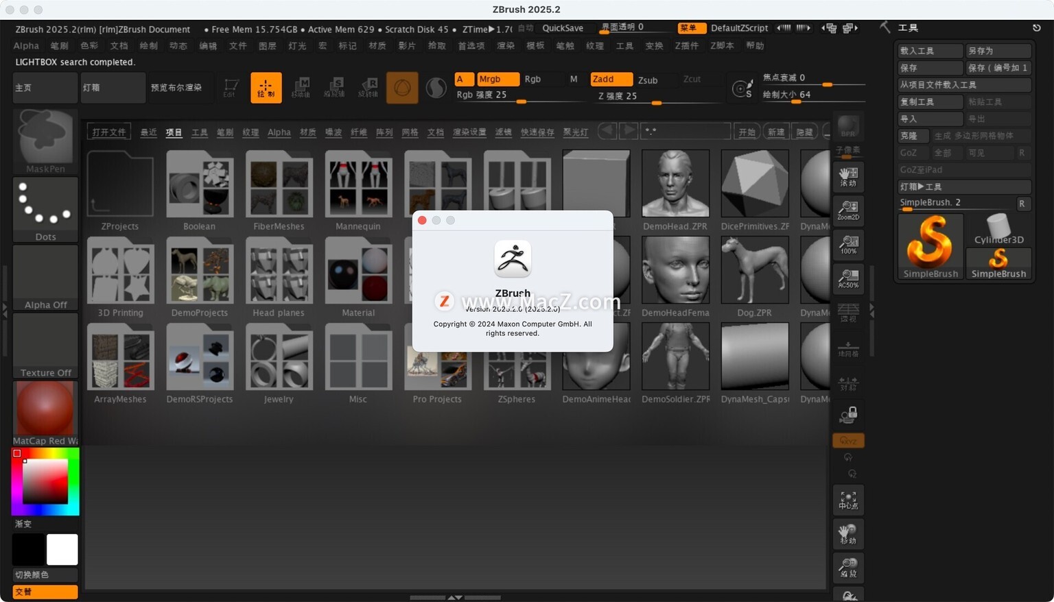Open the bottom shelf expander arrows

[x=454, y=598]
